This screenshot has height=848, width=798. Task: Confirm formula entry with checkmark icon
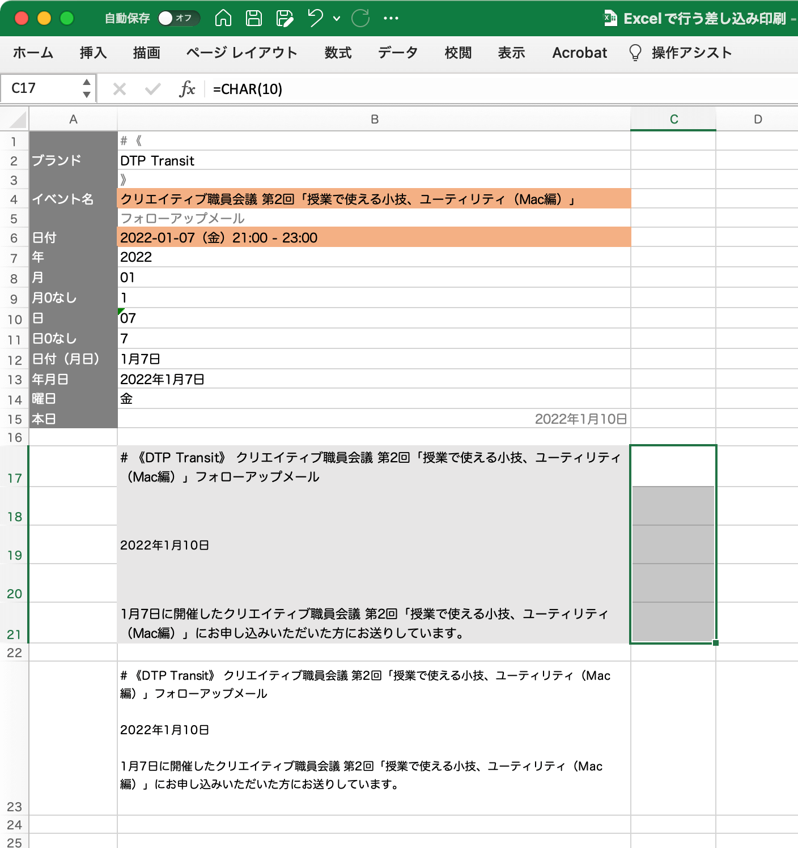[153, 89]
